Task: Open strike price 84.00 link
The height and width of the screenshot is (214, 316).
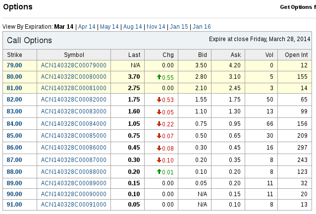Action: (14, 124)
